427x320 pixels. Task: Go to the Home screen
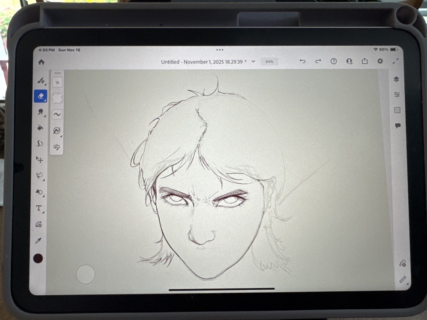coord(41,62)
